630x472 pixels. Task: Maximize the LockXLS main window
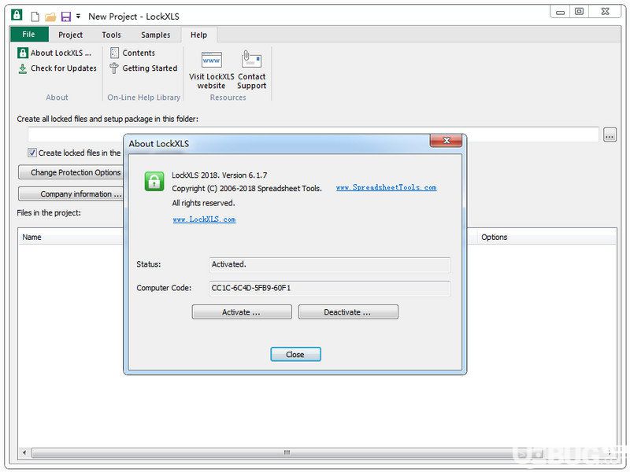click(579, 12)
